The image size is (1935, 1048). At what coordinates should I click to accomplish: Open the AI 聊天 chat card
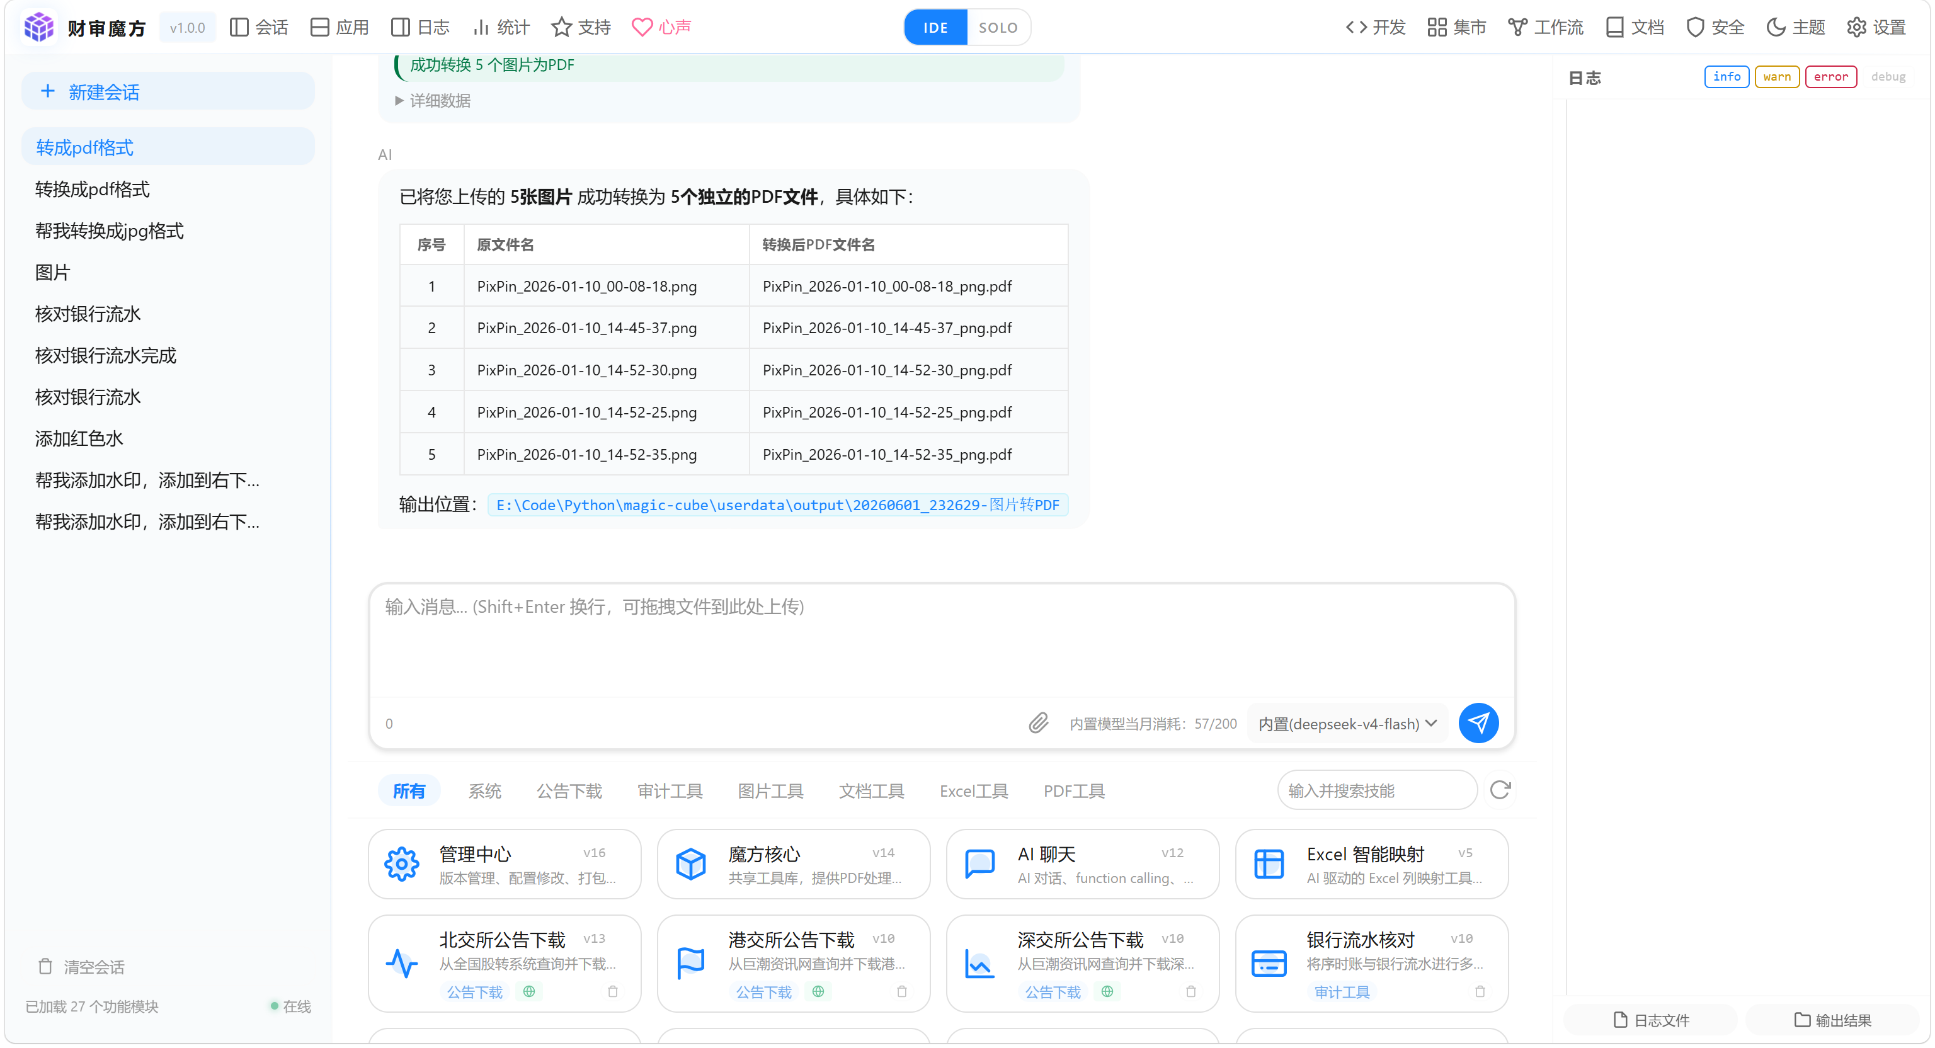pyautogui.click(x=1082, y=865)
